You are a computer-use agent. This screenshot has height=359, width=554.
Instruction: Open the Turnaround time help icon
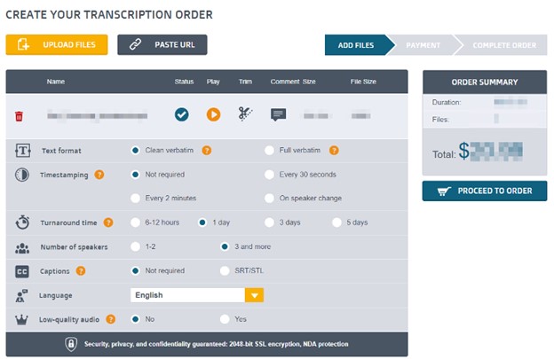point(108,222)
